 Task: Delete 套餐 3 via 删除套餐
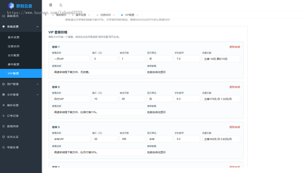click(235, 127)
